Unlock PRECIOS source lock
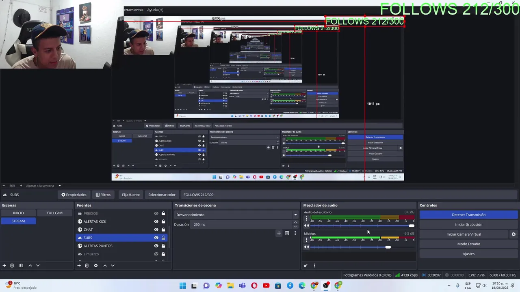This screenshot has height=292, width=520. [163, 213]
